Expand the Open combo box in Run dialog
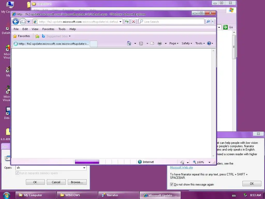 pos(84,168)
